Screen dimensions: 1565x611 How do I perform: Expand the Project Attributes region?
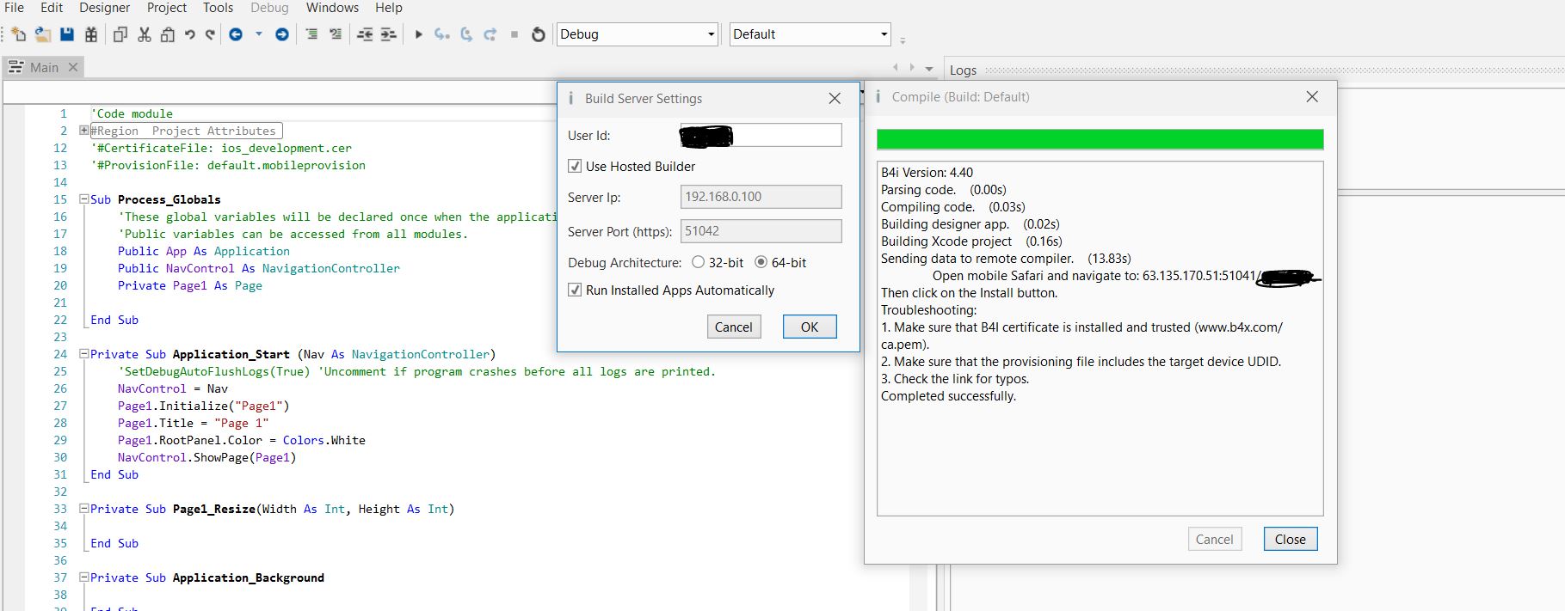pos(83,131)
